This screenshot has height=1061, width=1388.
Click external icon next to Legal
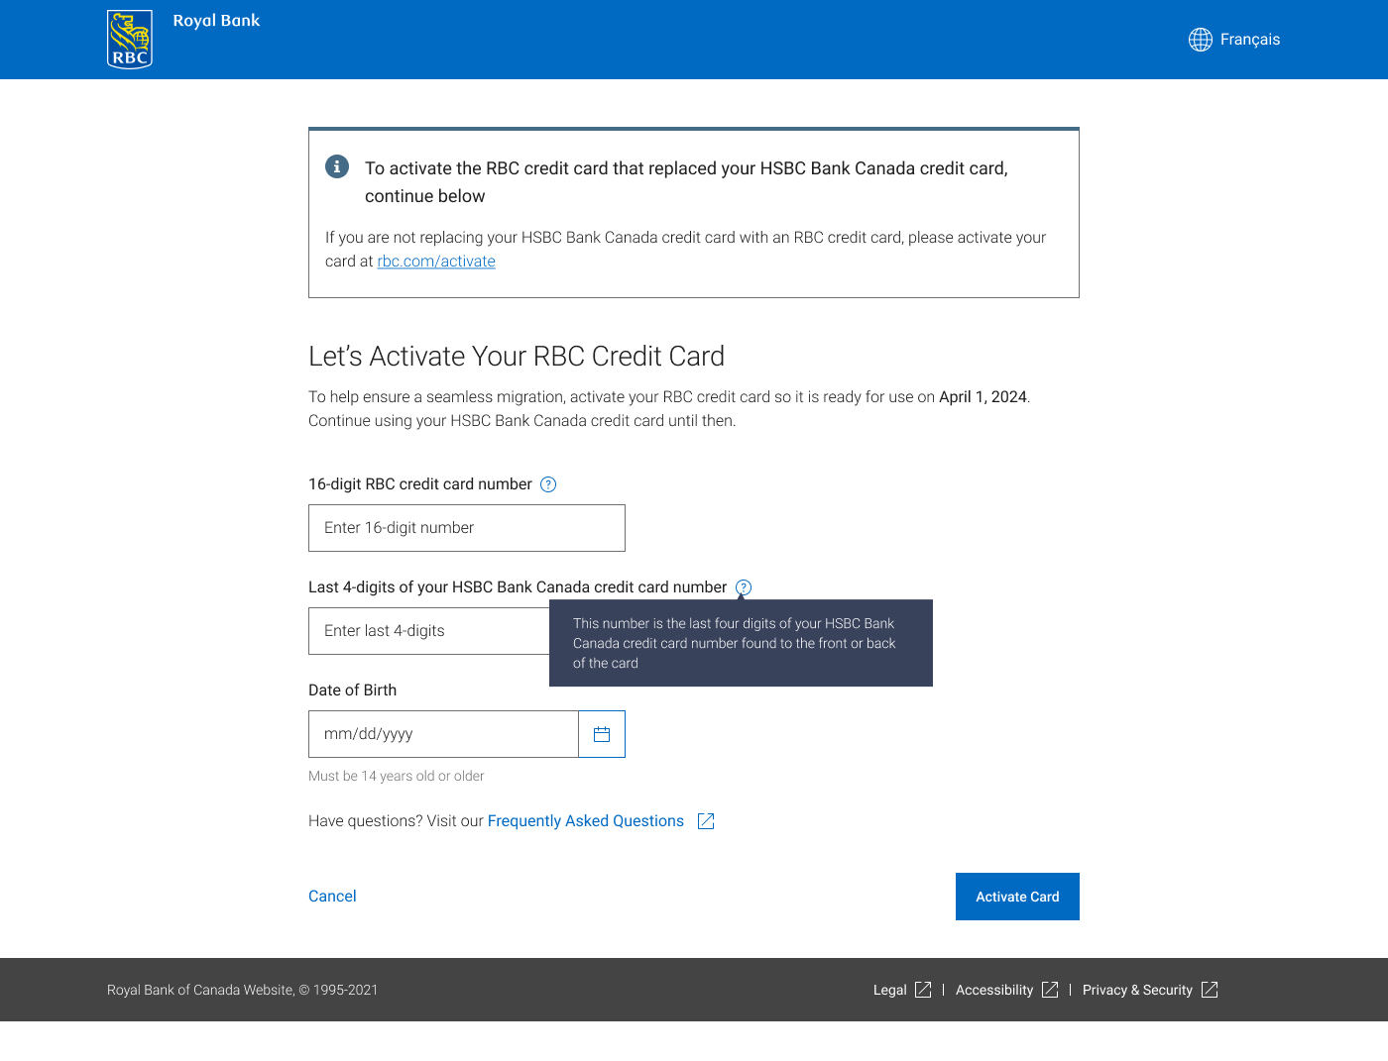923,990
